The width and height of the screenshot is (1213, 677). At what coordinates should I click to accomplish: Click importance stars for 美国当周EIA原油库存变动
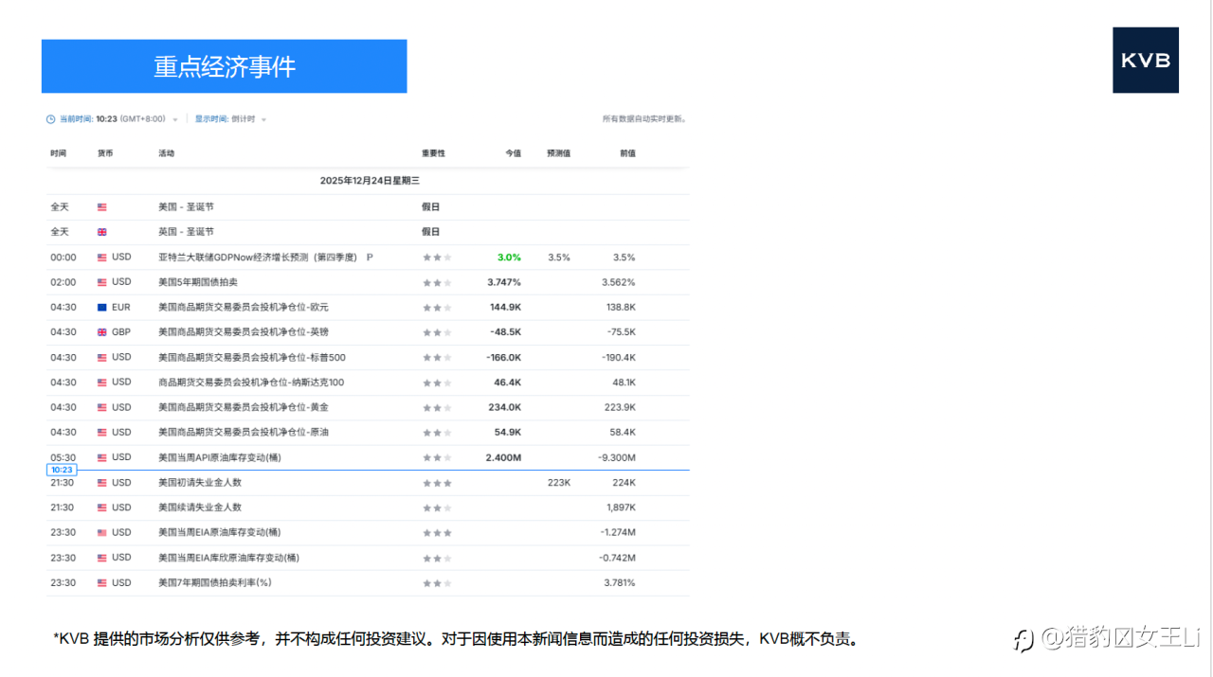click(437, 533)
